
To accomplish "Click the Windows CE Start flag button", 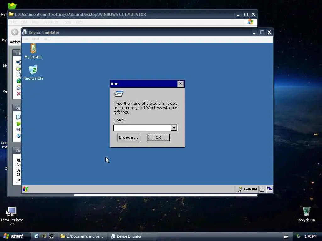I will coord(25,189).
